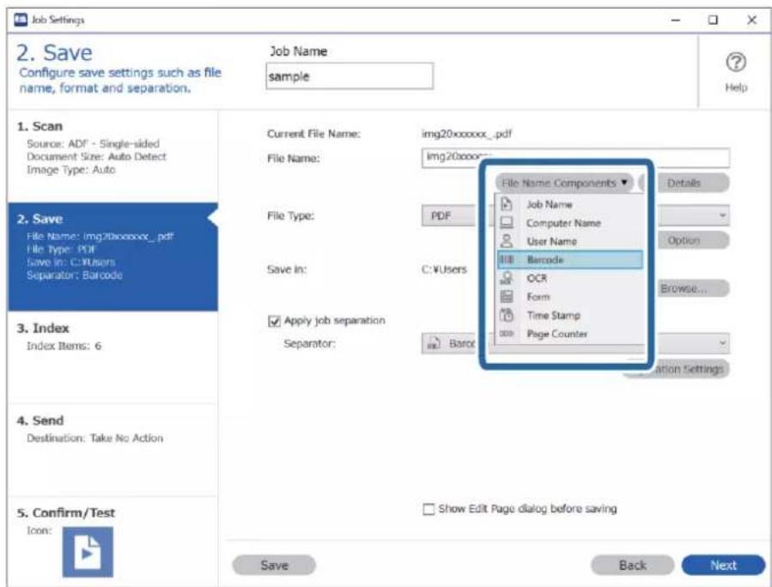
Task: Click the Current File Name value img20xxxxxx_.pdf
Action: coord(467,133)
